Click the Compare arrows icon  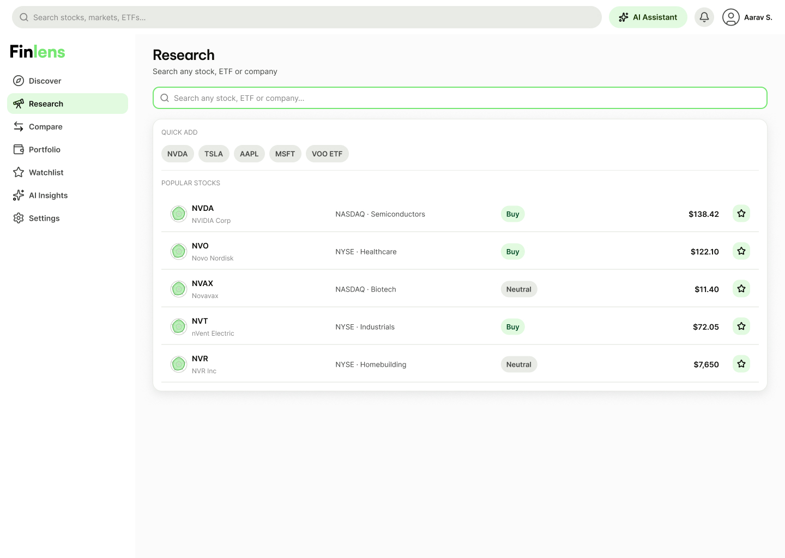pyautogui.click(x=19, y=126)
